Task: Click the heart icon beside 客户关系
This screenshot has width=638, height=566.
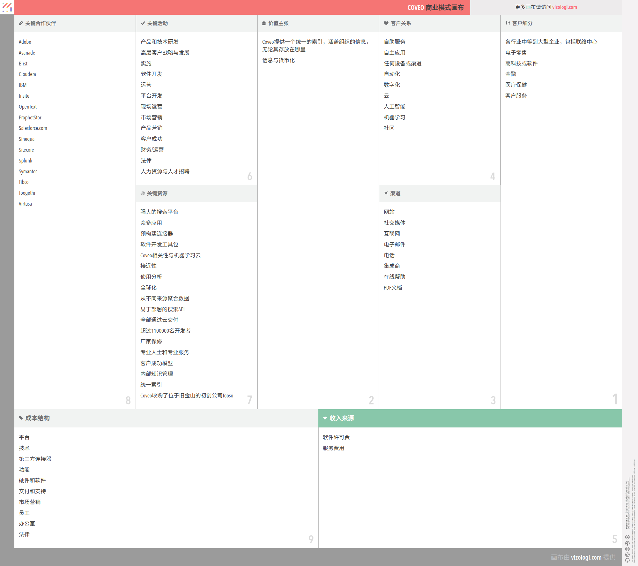Action: click(x=386, y=23)
